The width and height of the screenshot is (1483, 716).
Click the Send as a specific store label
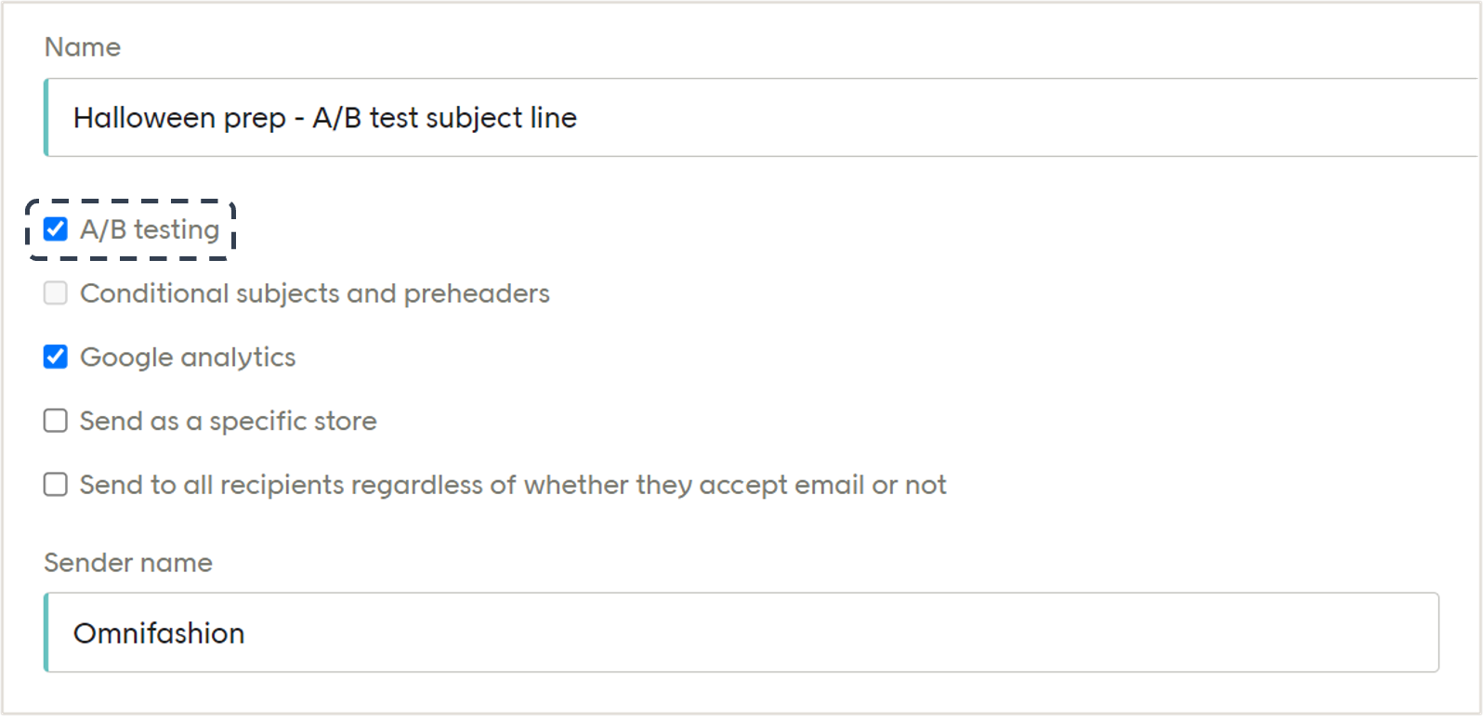228,421
